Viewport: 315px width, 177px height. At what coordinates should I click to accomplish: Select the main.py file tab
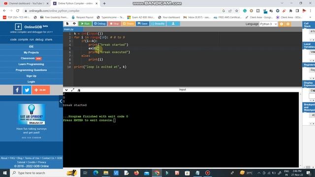coord(69,29)
